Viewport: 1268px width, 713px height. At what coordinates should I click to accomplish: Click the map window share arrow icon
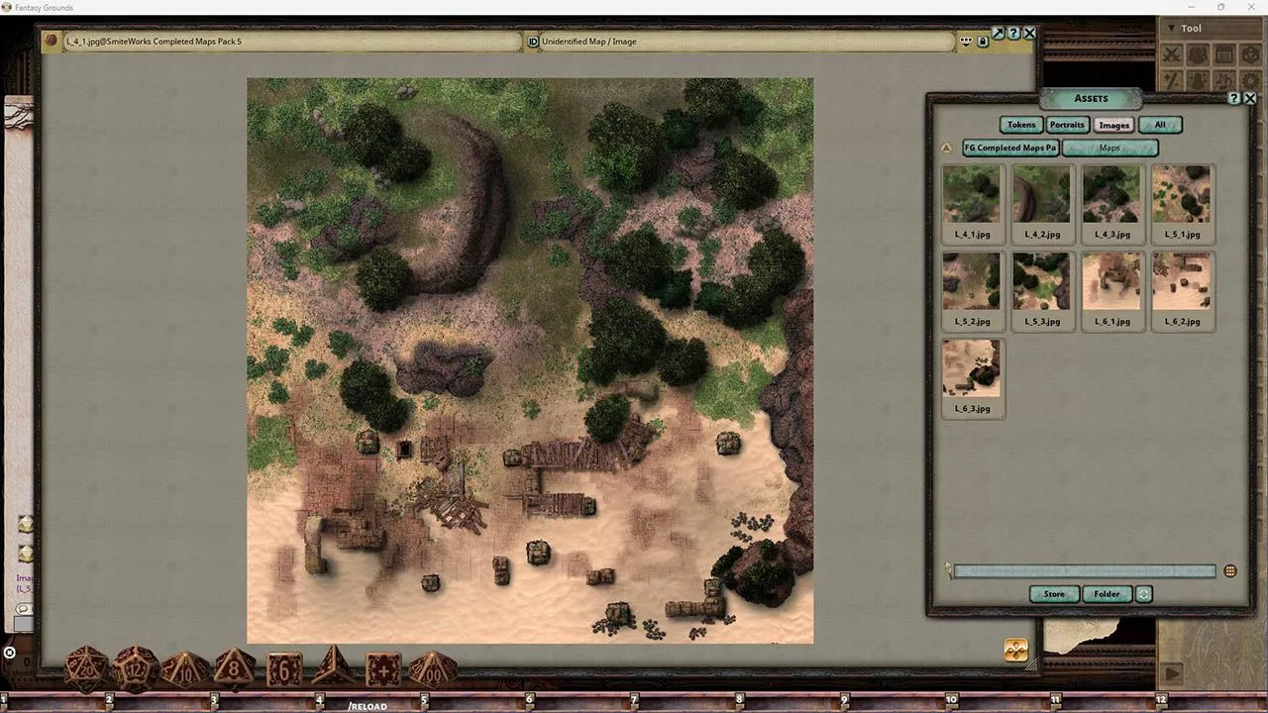tap(999, 33)
